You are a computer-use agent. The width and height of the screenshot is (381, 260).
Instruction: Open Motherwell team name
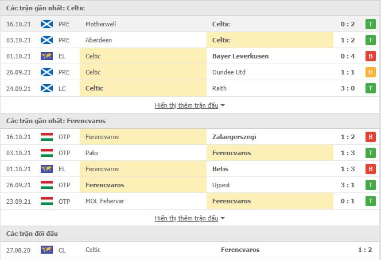point(100,24)
